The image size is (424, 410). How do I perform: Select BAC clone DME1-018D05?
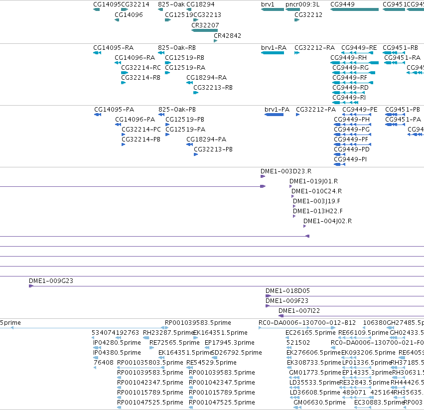[x=287, y=291]
